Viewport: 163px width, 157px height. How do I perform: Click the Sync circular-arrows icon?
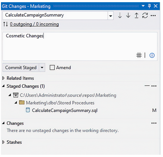145,15
